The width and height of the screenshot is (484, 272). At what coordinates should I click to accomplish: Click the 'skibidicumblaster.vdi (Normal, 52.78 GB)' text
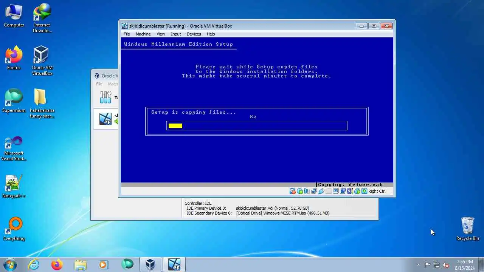[272, 208]
